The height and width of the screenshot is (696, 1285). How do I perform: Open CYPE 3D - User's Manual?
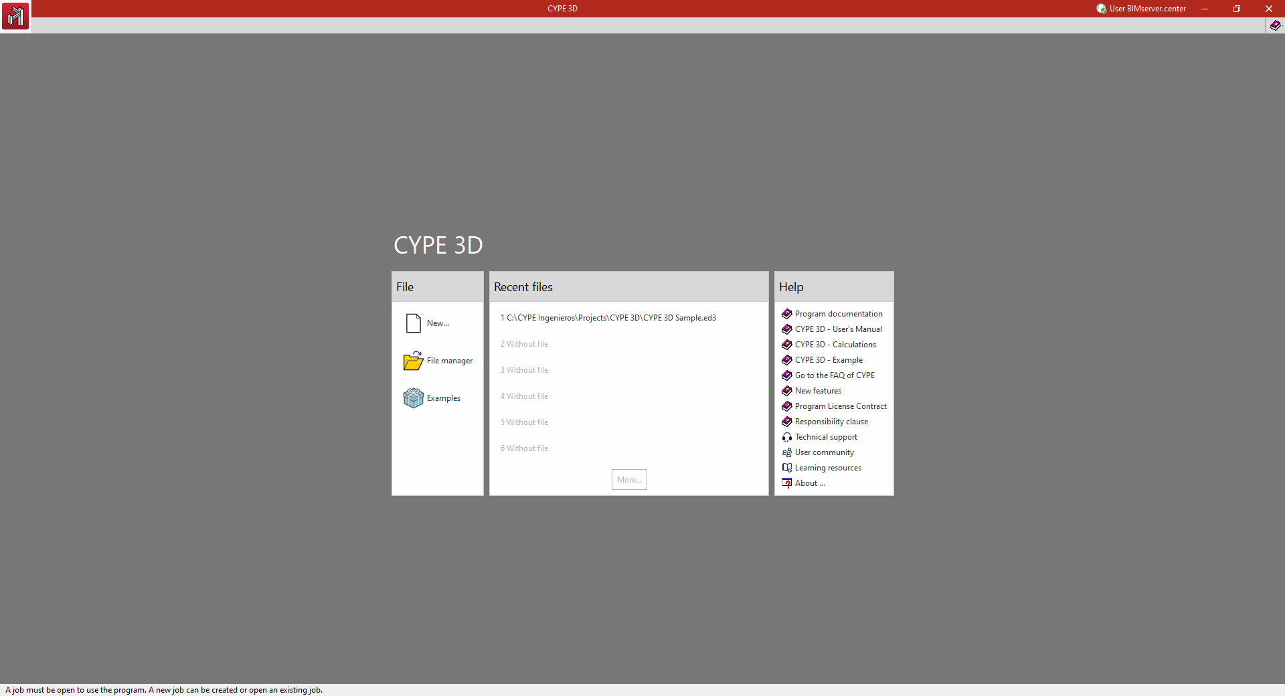click(839, 329)
